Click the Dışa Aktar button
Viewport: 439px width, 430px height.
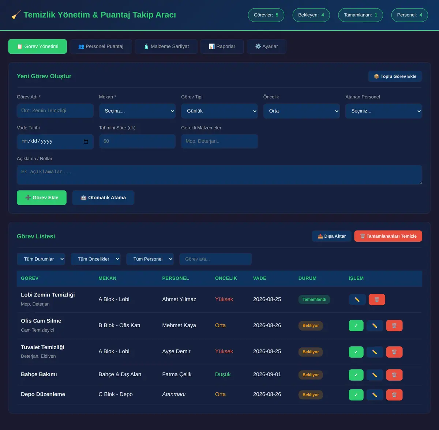(x=331, y=236)
